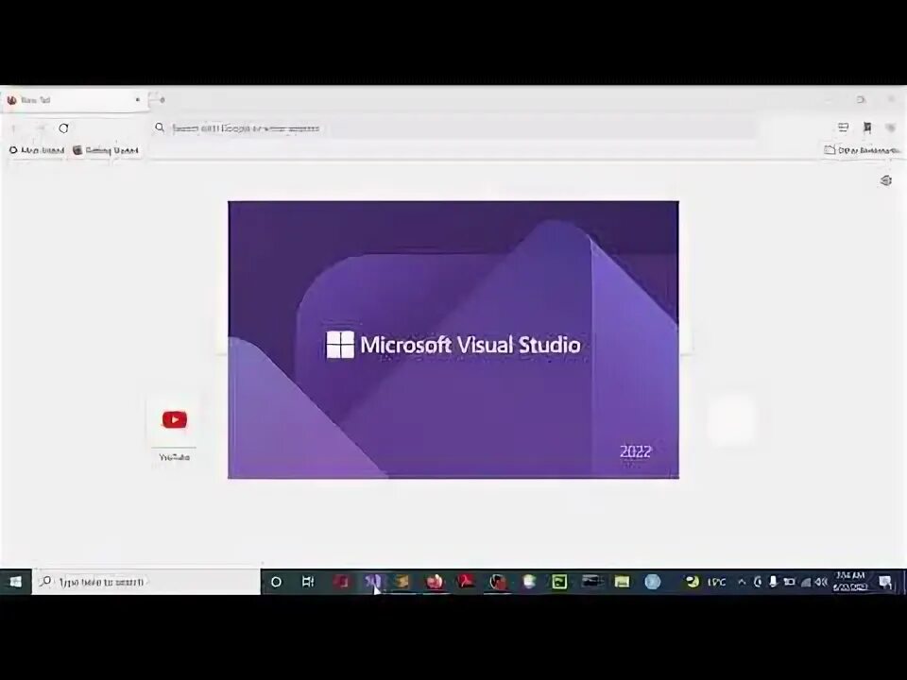Open Task View on the taskbar
This screenshot has height=680, width=907.
click(x=308, y=583)
